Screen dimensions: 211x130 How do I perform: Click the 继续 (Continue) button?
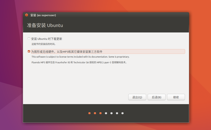coord(176,97)
